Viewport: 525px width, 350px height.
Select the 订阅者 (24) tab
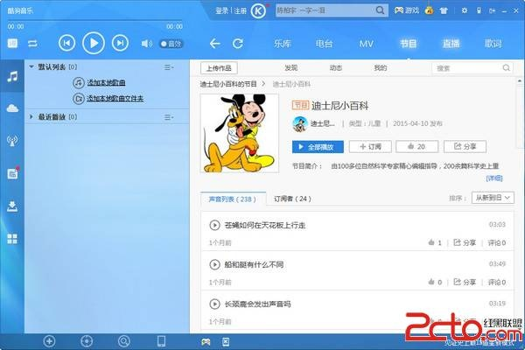(x=292, y=199)
